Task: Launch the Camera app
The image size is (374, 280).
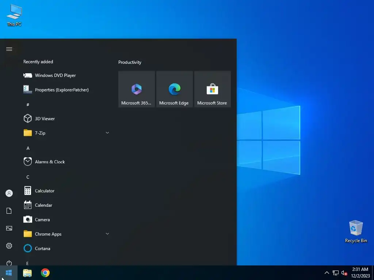Action: pyautogui.click(x=67, y=219)
